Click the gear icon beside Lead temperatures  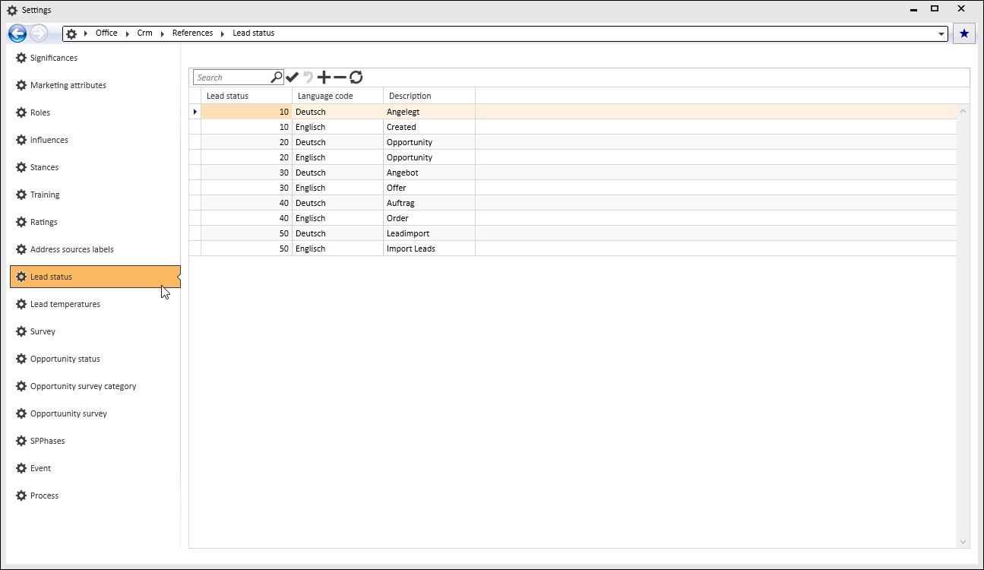(21, 304)
